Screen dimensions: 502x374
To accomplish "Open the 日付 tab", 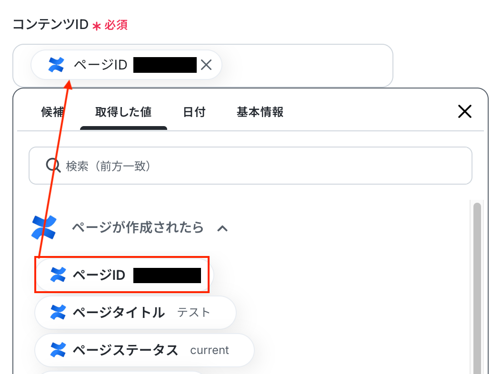I will point(194,112).
